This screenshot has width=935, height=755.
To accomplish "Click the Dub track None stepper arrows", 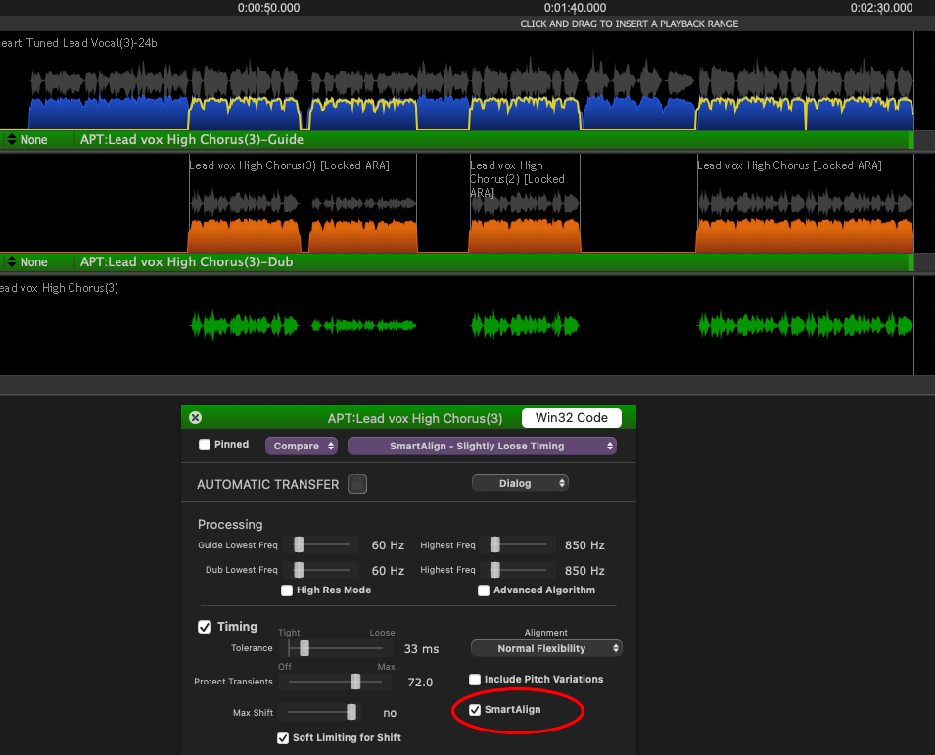I will pyautogui.click(x=12, y=262).
